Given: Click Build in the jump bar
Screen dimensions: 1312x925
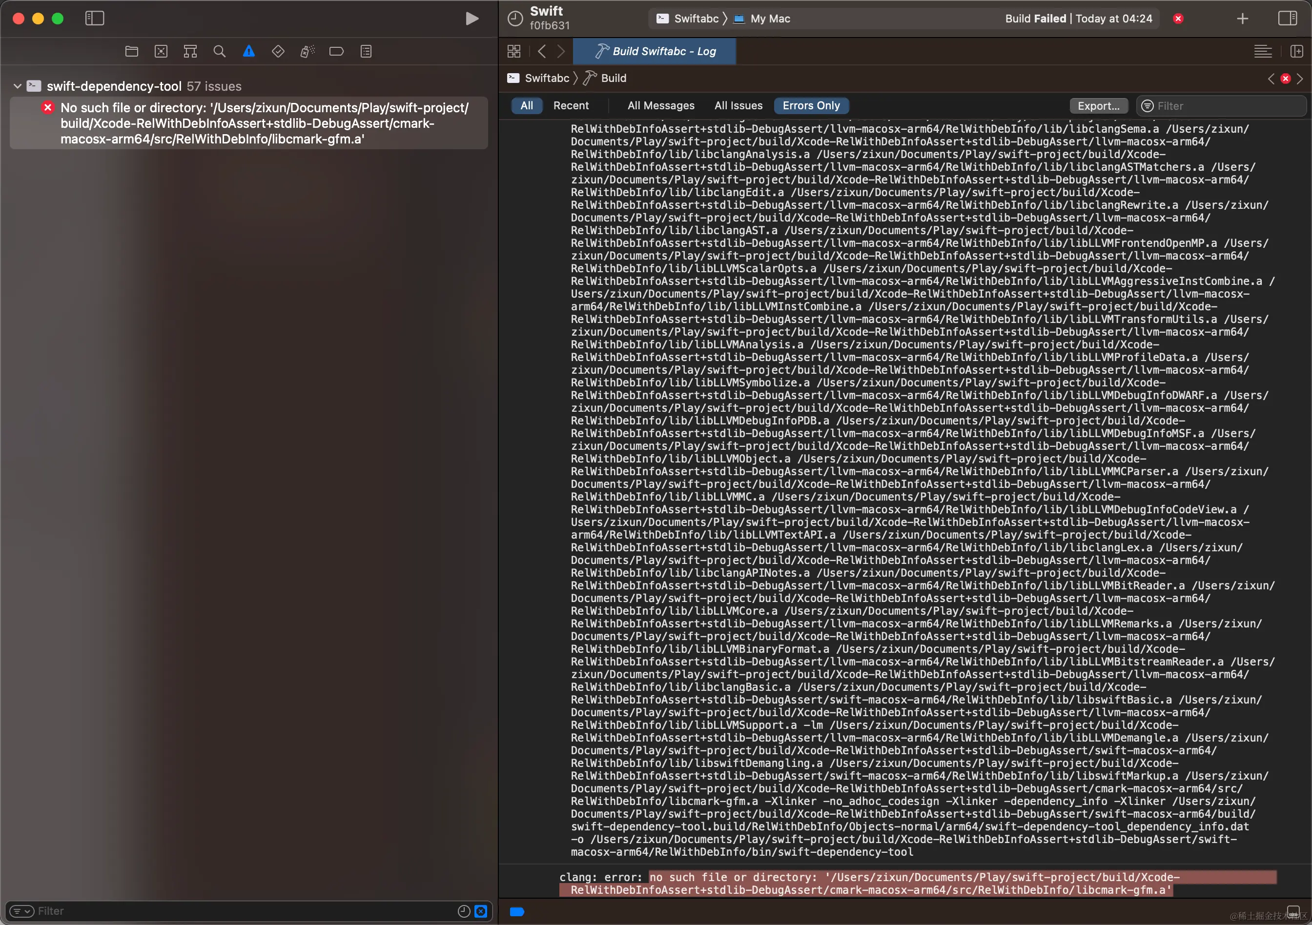Looking at the screenshot, I should [605, 78].
